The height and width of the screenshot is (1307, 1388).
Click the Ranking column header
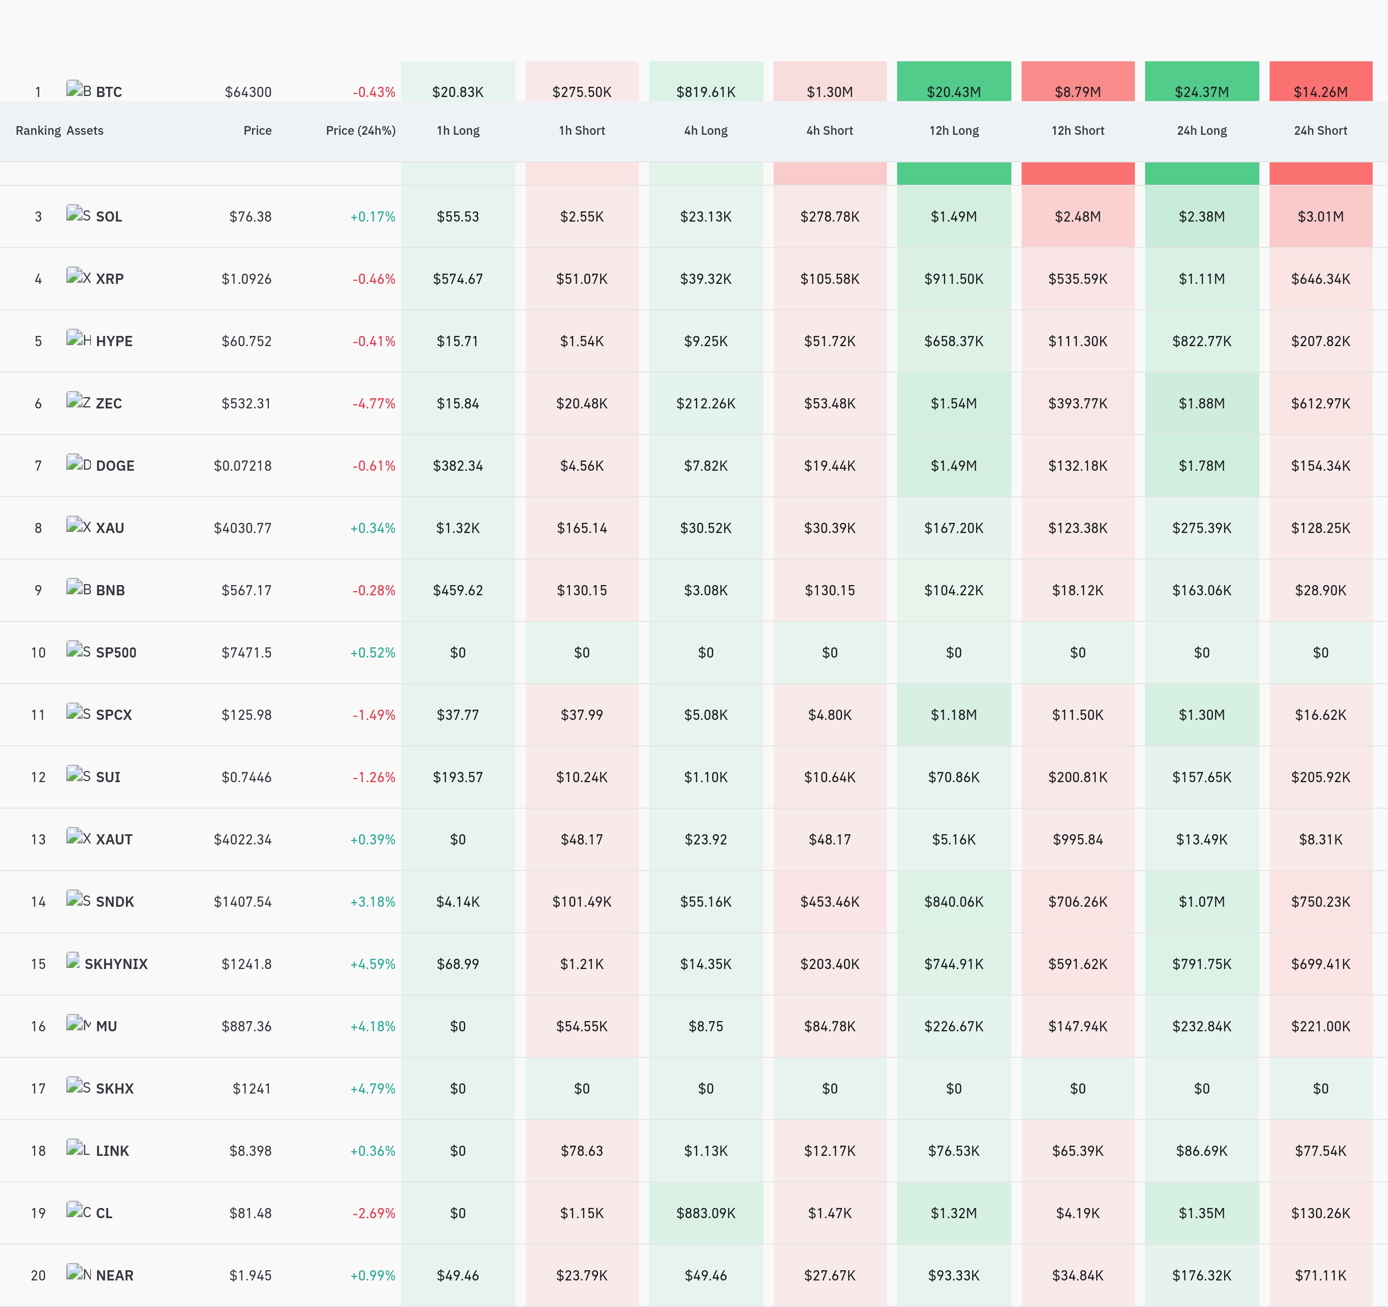[x=38, y=131]
